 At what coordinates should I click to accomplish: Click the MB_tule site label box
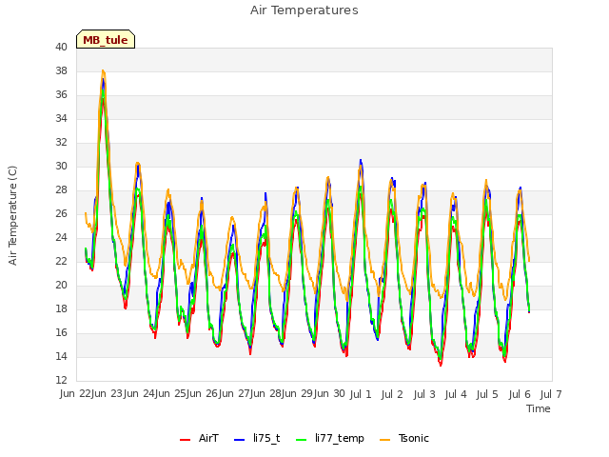106,39
